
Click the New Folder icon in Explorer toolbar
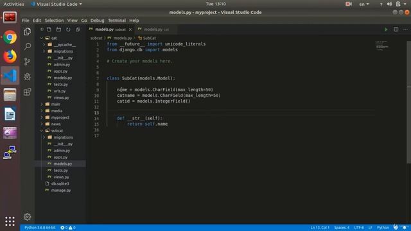click(58, 30)
